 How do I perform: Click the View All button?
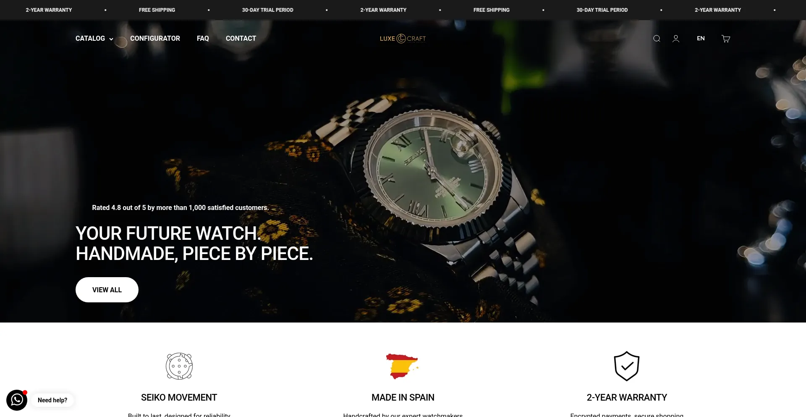(x=107, y=290)
